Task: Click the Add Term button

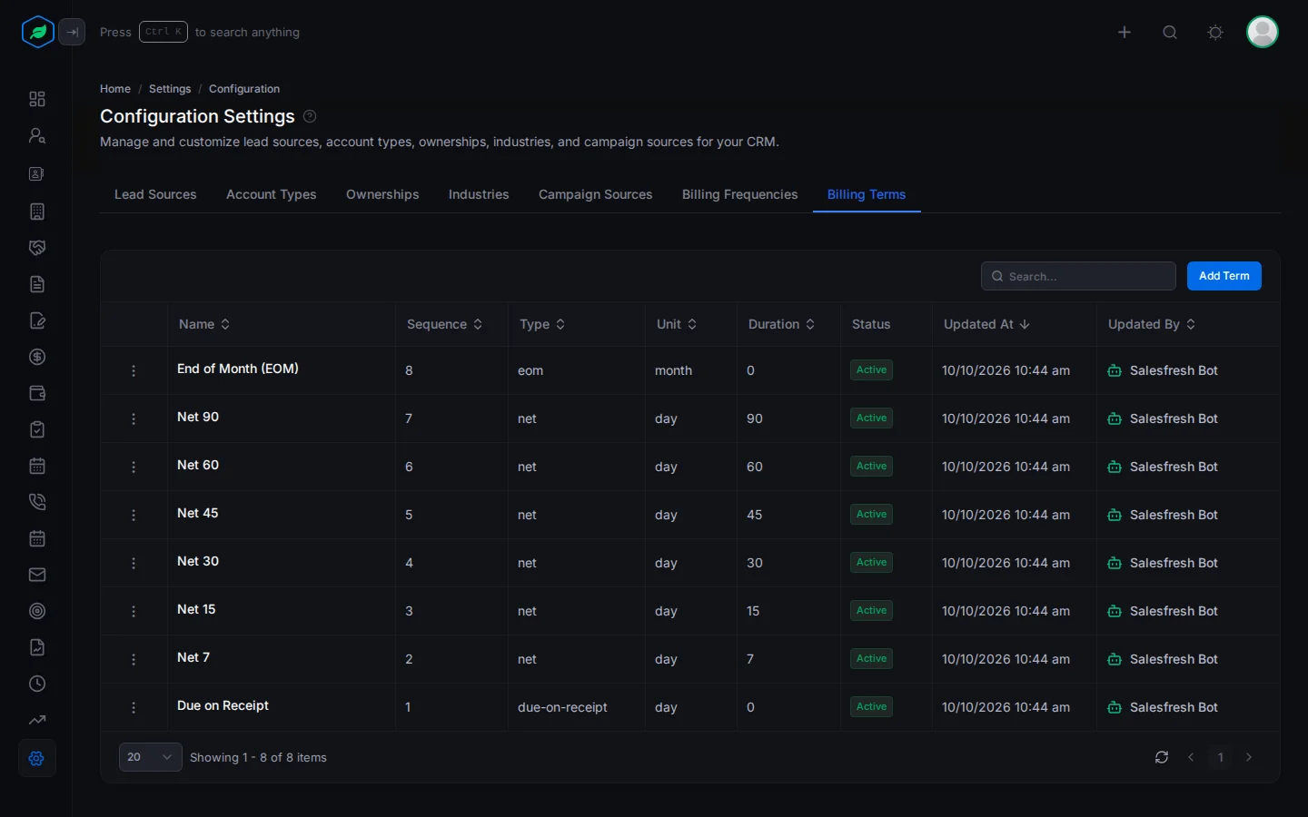Action: click(x=1224, y=276)
